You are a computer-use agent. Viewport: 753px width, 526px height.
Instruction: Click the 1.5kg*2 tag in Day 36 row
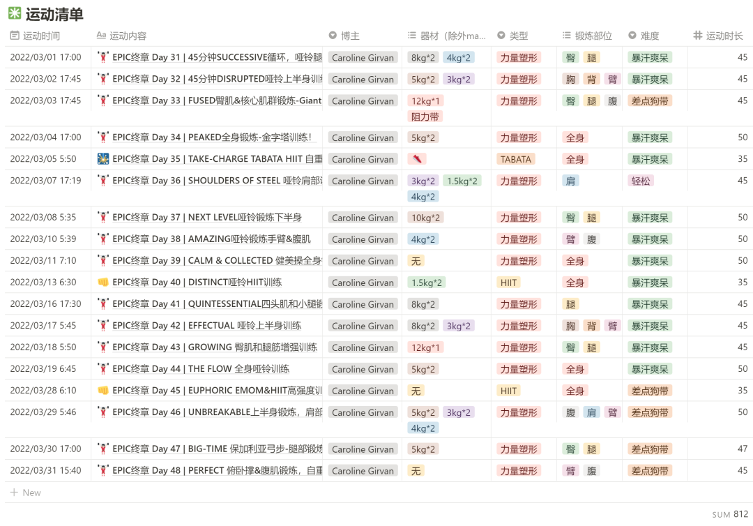462,181
